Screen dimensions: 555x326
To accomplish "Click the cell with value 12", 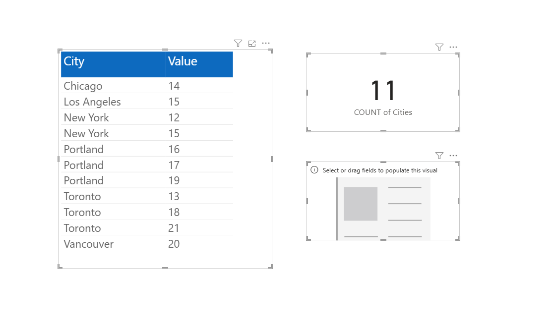I will (174, 118).
